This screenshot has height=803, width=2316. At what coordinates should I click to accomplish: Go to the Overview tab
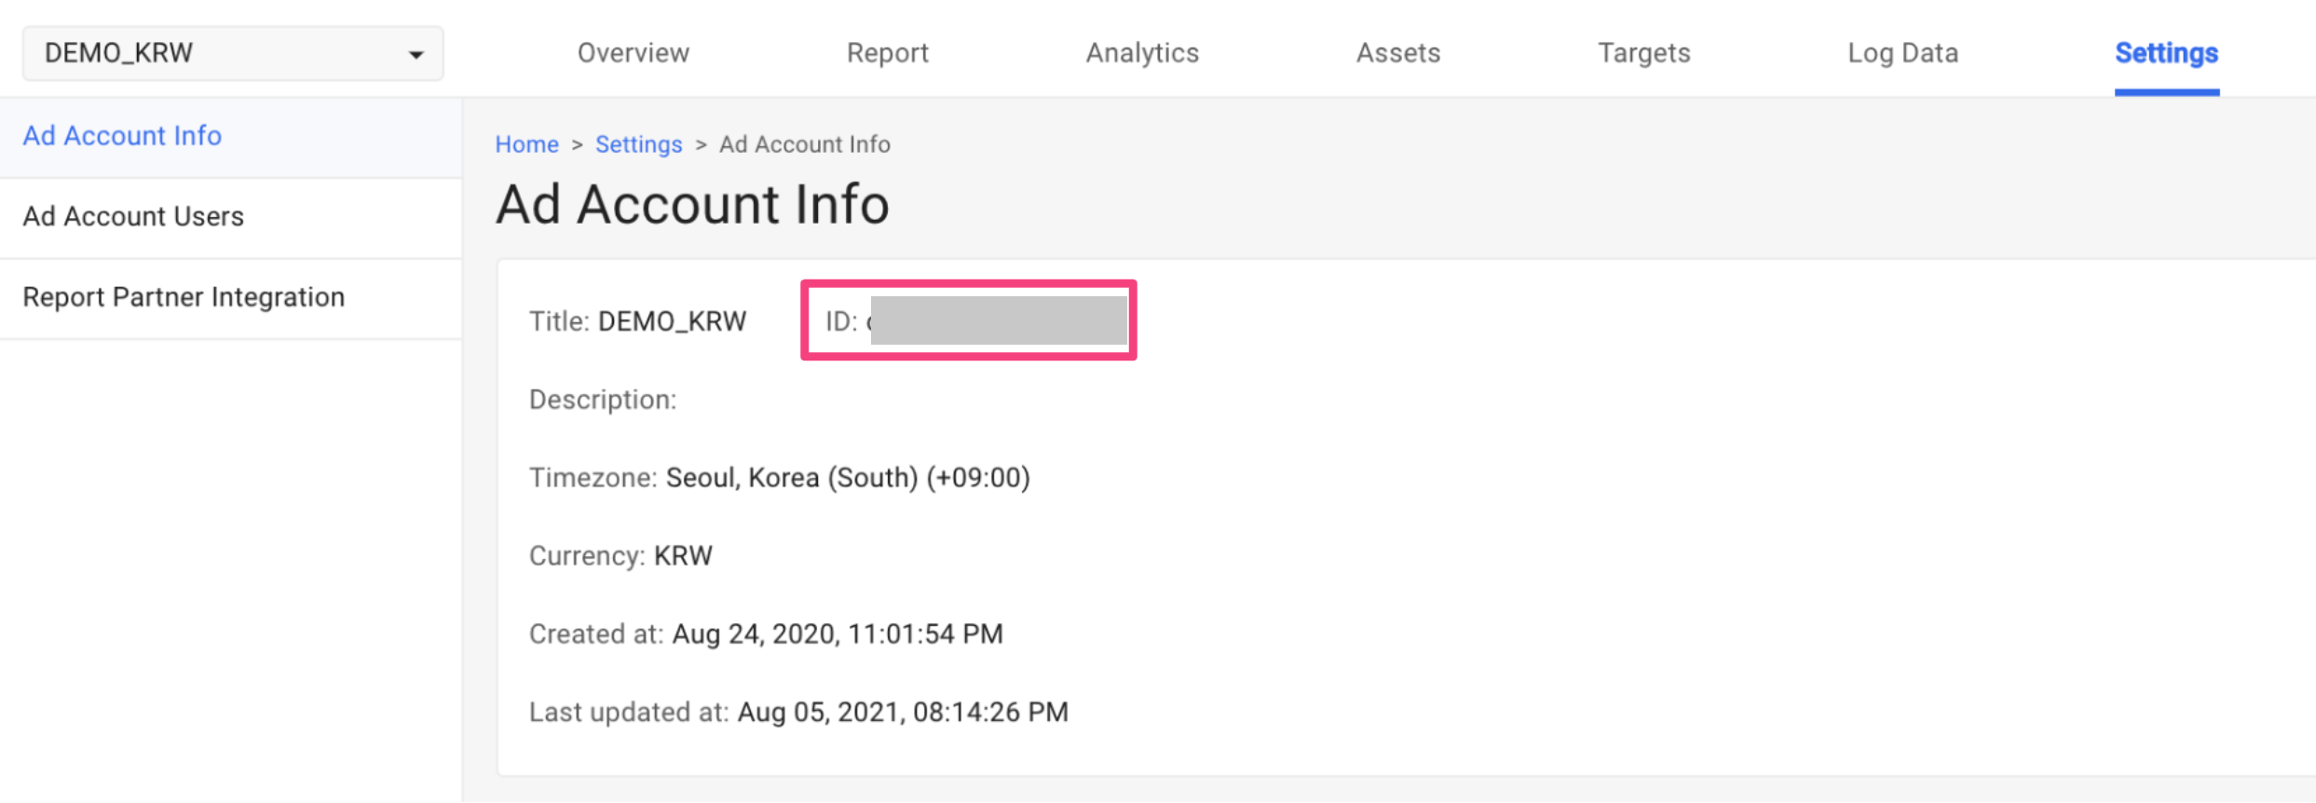[633, 53]
